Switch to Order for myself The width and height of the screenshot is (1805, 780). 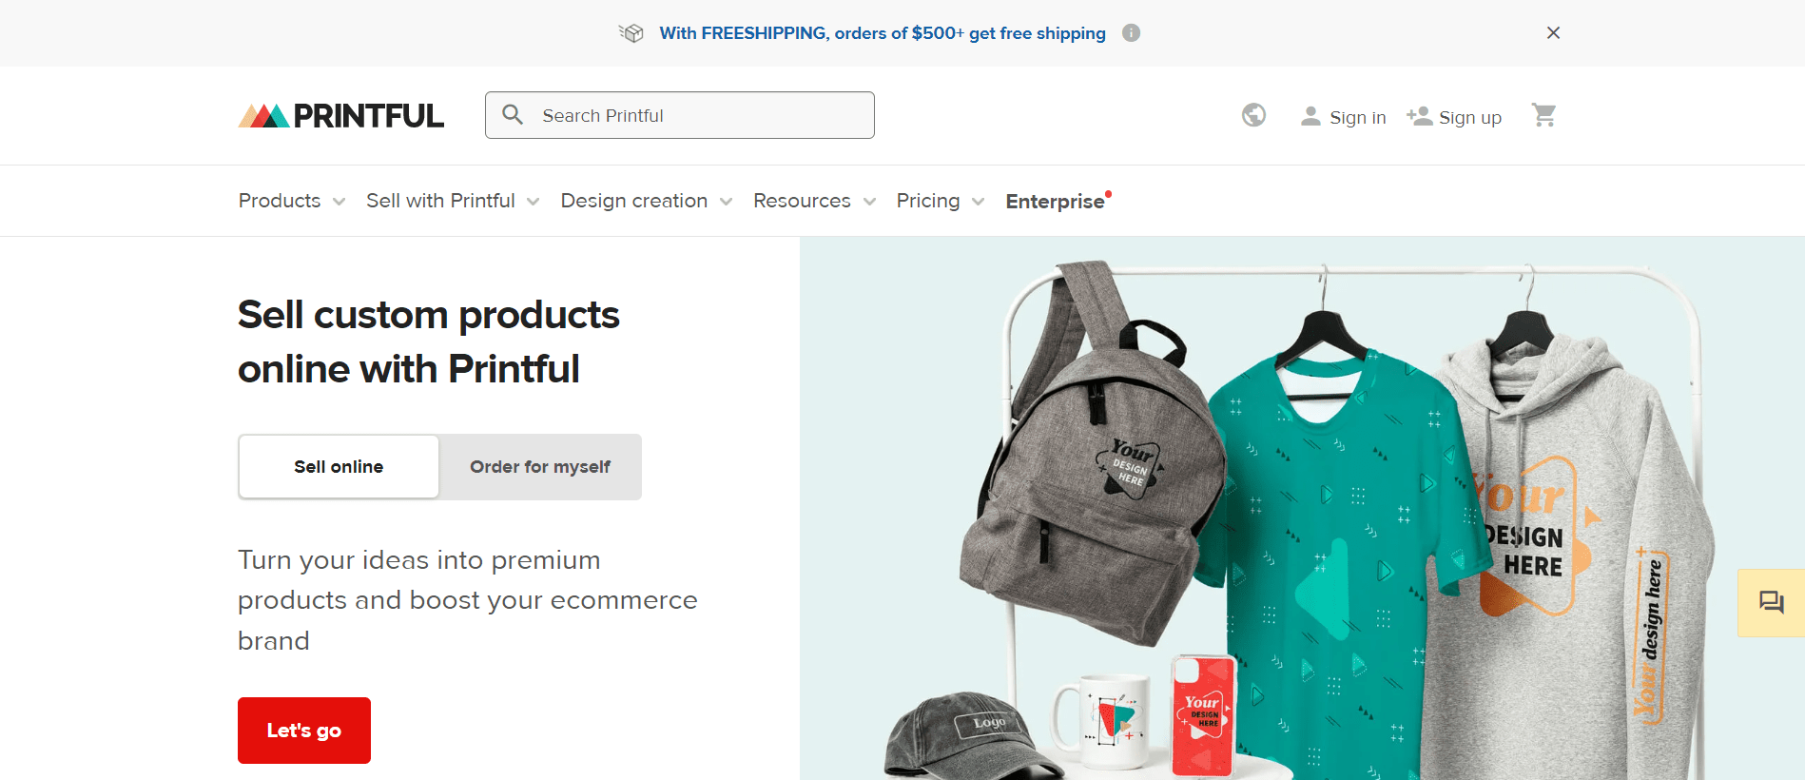pyautogui.click(x=540, y=467)
